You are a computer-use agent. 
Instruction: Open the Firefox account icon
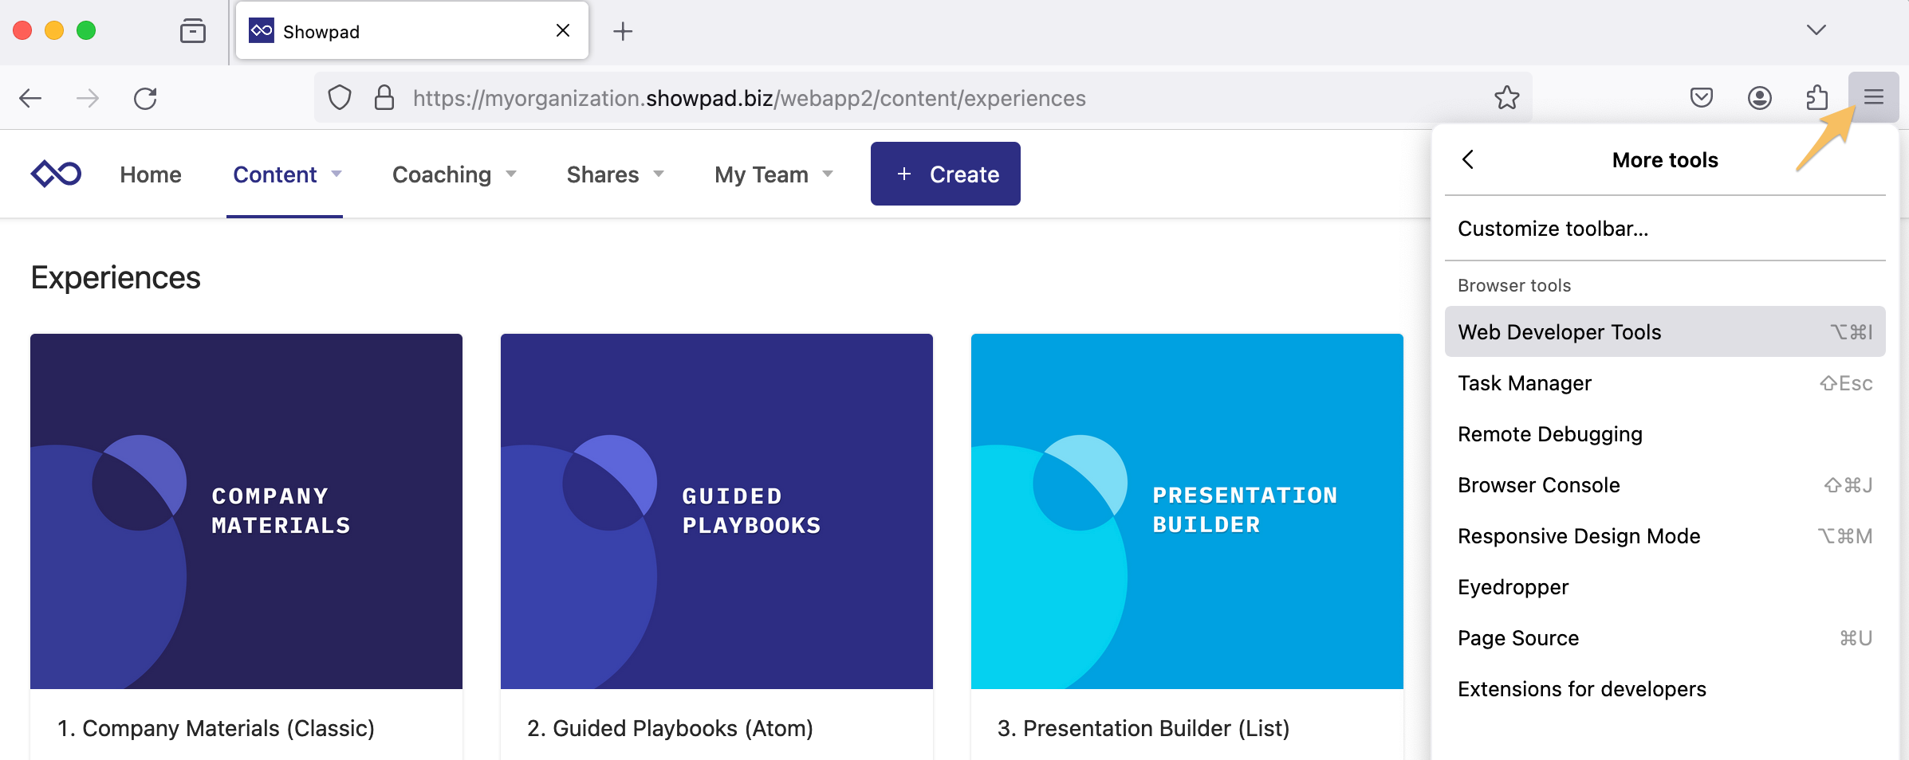[x=1760, y=98]
